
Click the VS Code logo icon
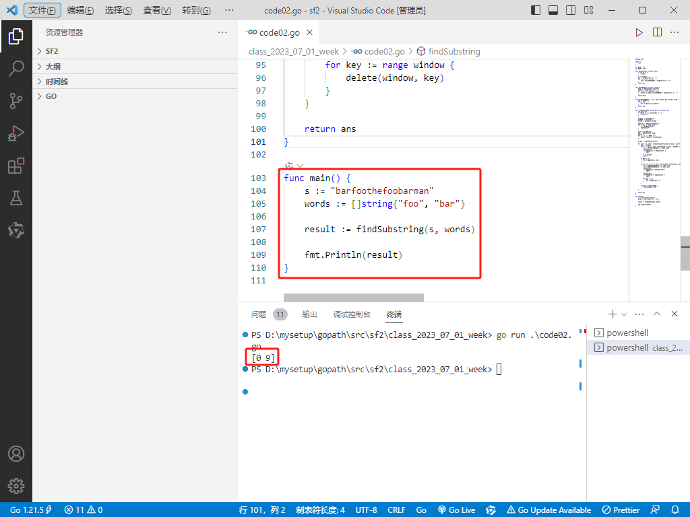point(12,10)
